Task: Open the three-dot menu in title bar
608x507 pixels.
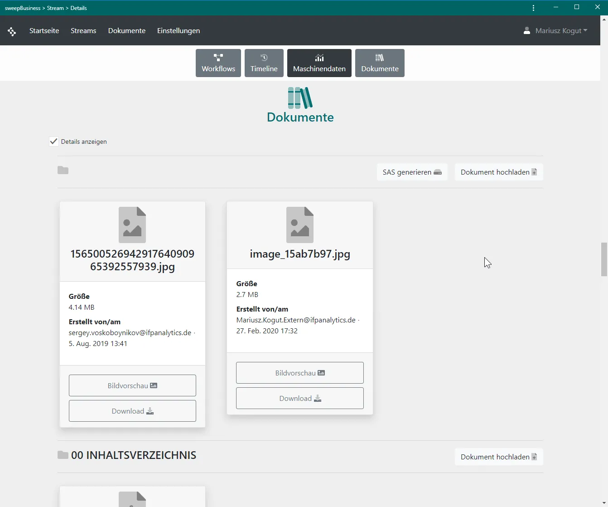Action: [x=533, y=8]
